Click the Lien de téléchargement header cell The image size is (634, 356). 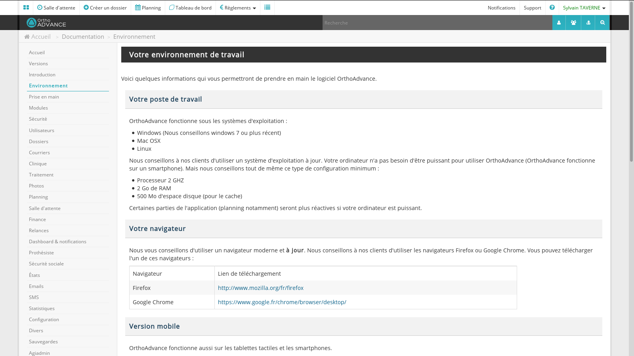point(366,274)
